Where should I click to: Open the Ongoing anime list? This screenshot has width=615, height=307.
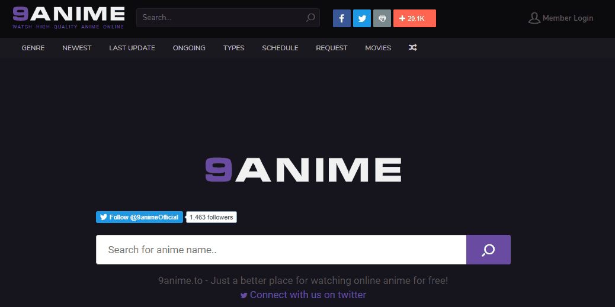(x=189, y=48)
